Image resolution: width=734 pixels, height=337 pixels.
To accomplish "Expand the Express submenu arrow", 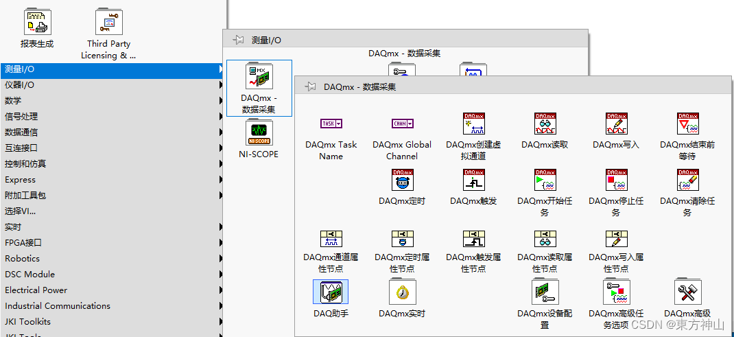I will (220, 180).
